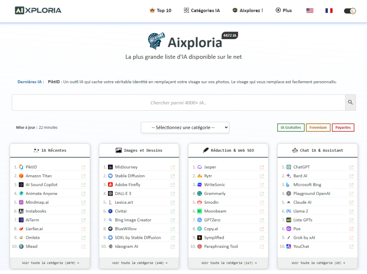This screenshot has height=274, width=367.
Task: Open the 'Sélectionnez une catégorie' dropdown
Action: [x=185, y=127]
